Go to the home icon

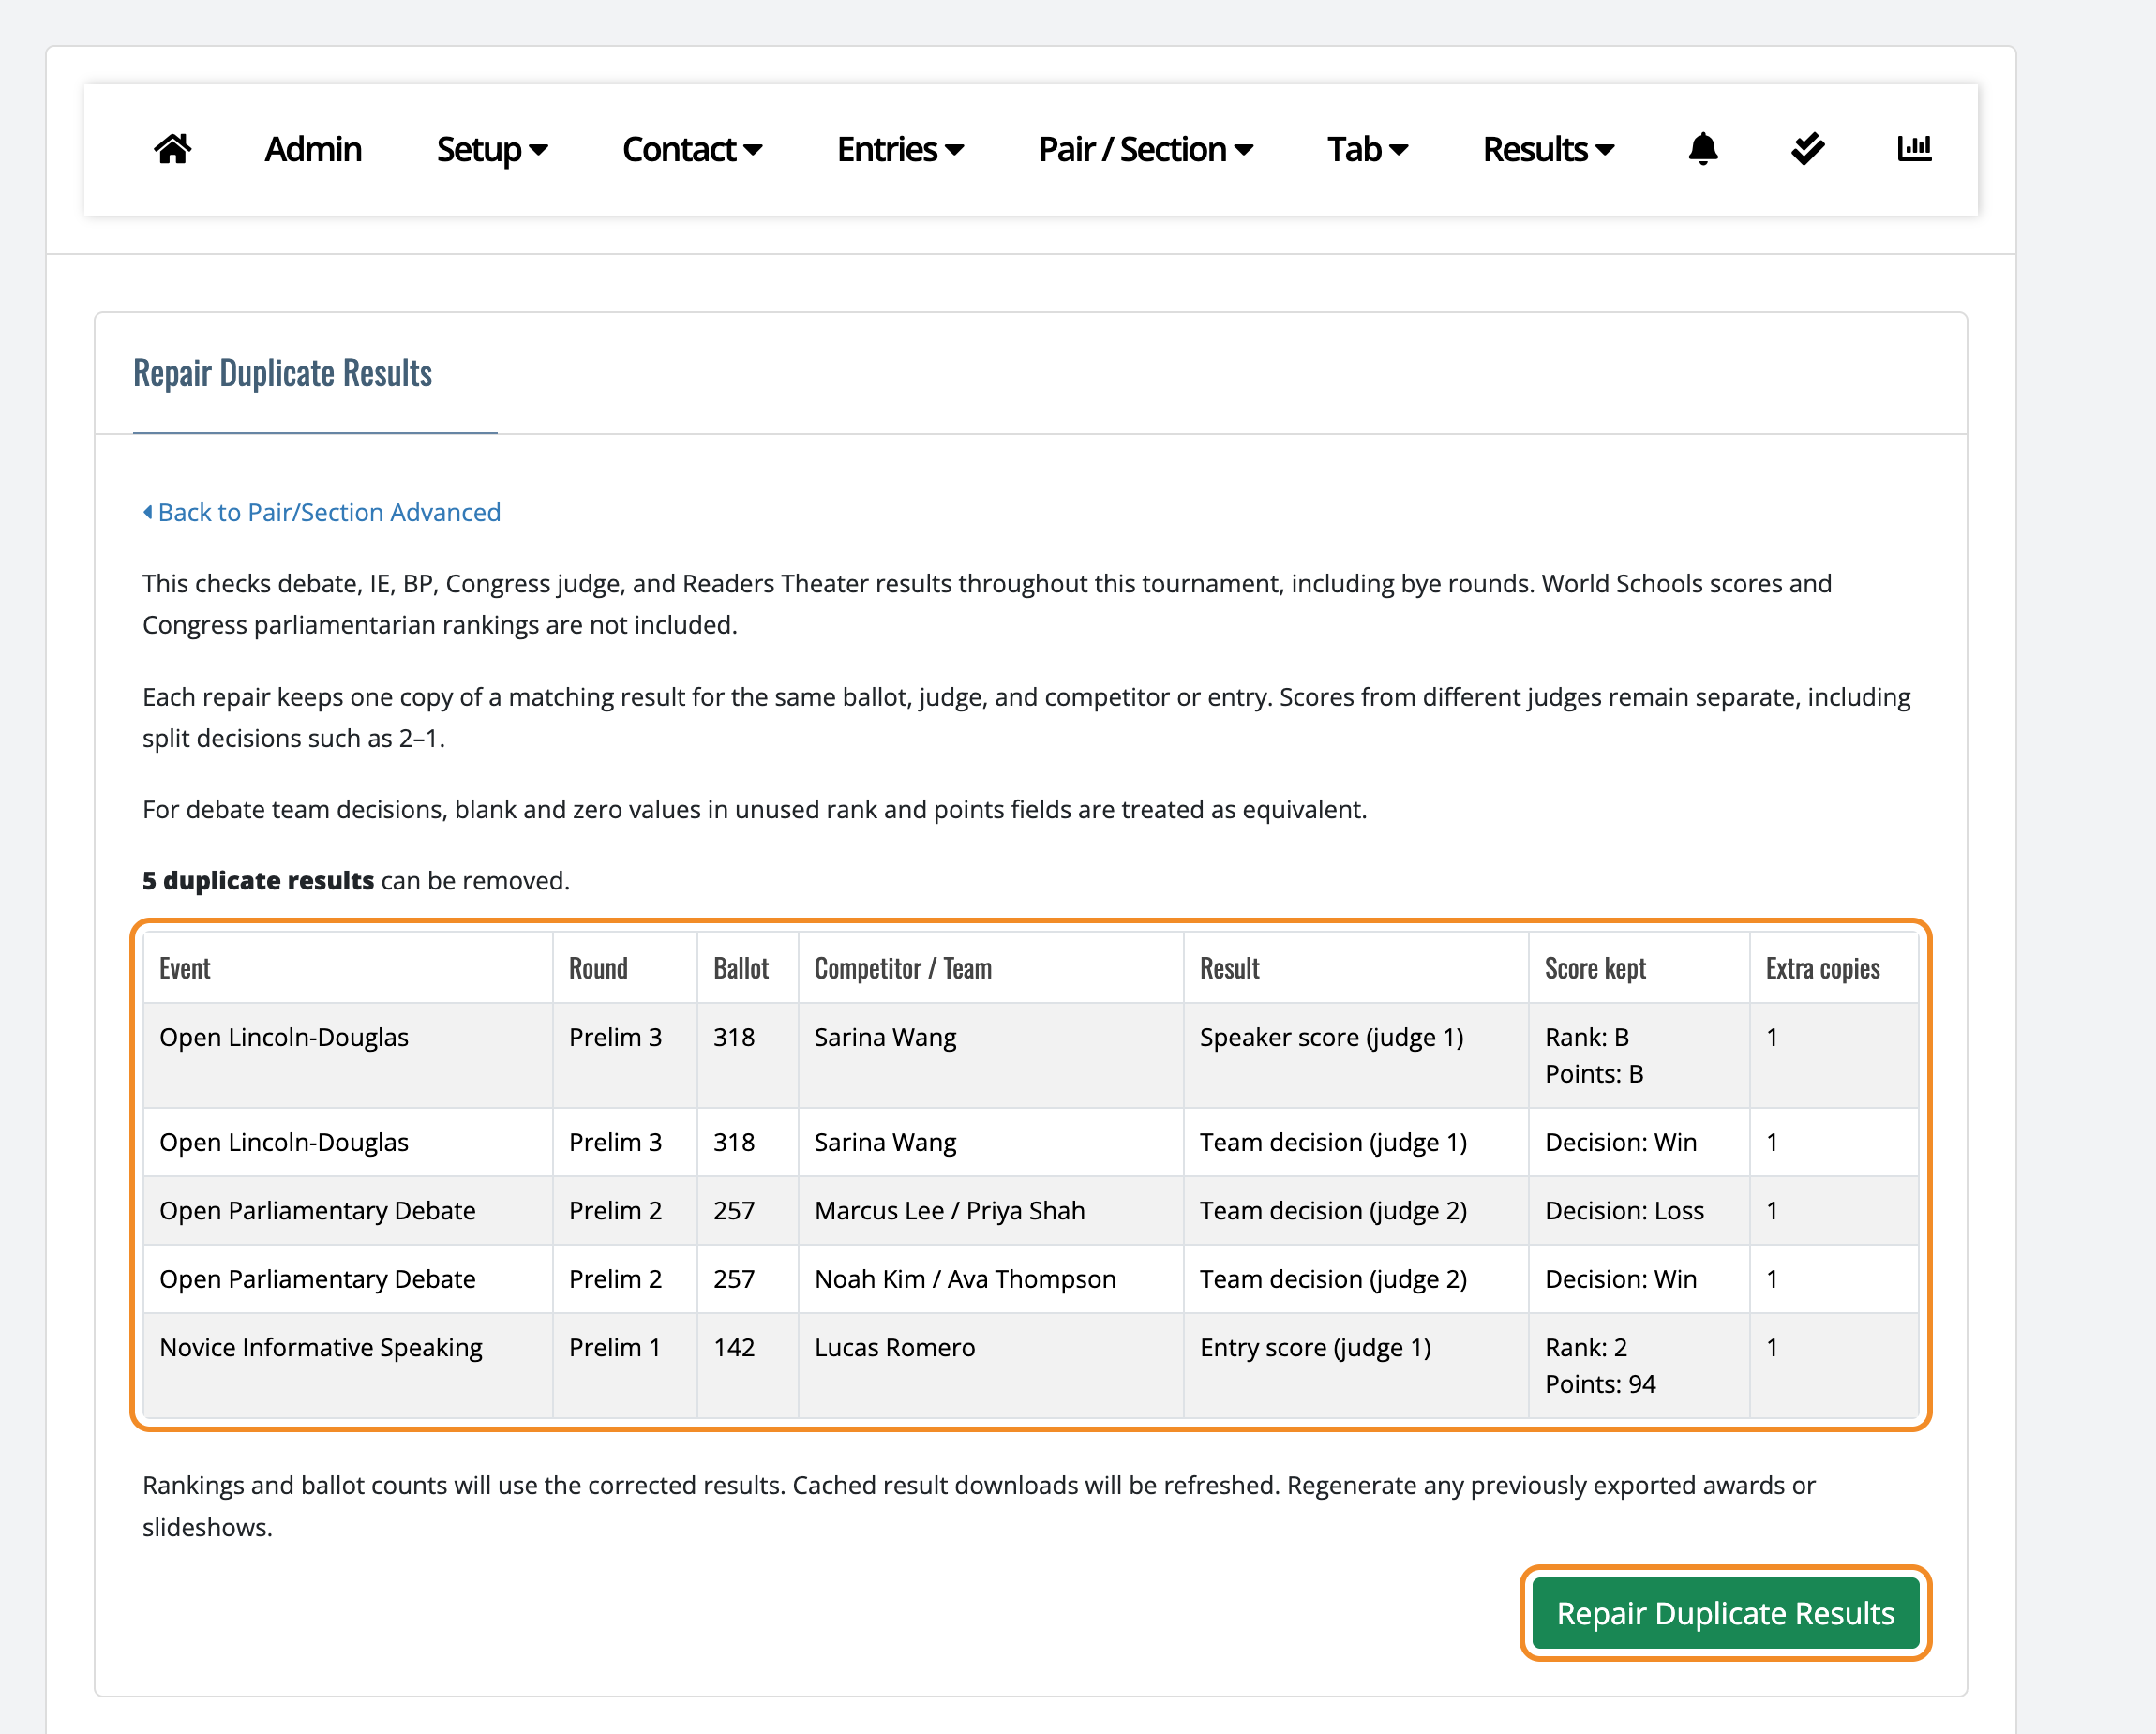(x=172, y=149)
